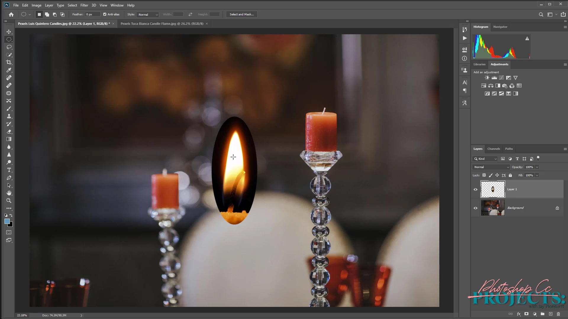Select the Crop tool
The image size is (568, 319).
[x=9, y=62]
